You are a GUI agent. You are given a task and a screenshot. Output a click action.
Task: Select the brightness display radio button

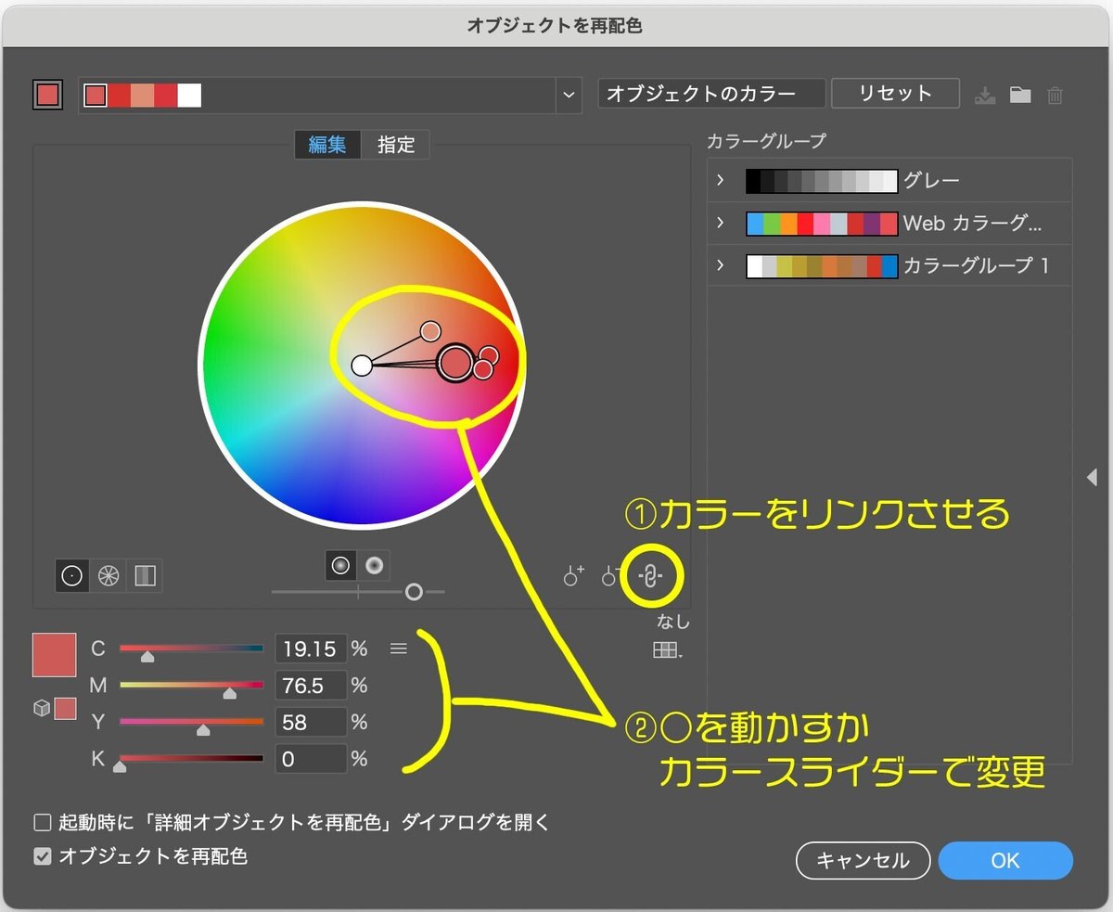pos(375,565)
